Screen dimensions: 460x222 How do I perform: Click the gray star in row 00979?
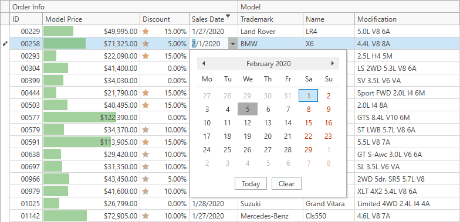point(146,191)
